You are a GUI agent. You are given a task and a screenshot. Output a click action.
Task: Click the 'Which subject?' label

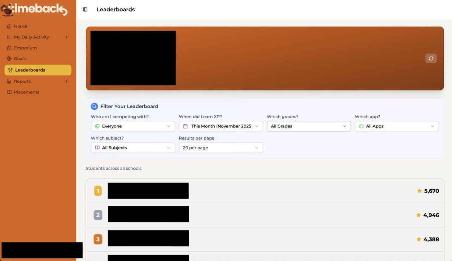tap(107, 138)
